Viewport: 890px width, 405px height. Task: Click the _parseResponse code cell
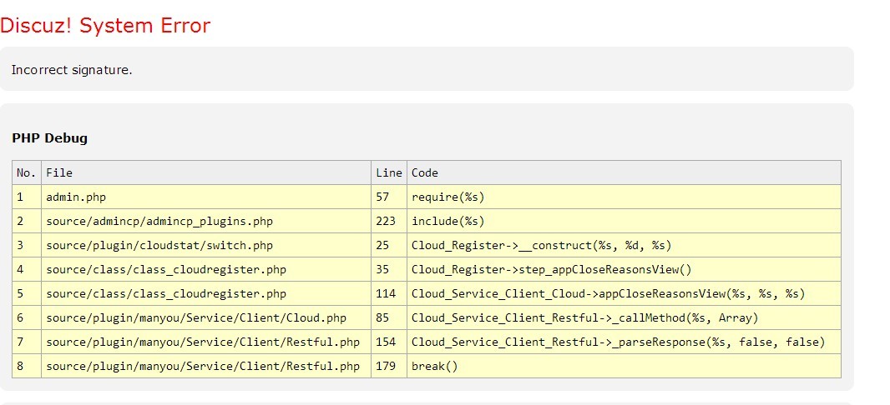(618, 342)
